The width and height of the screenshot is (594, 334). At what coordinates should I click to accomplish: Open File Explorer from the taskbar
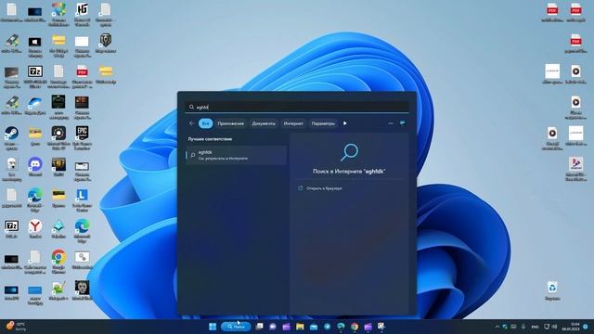click(x=300, y=327)
